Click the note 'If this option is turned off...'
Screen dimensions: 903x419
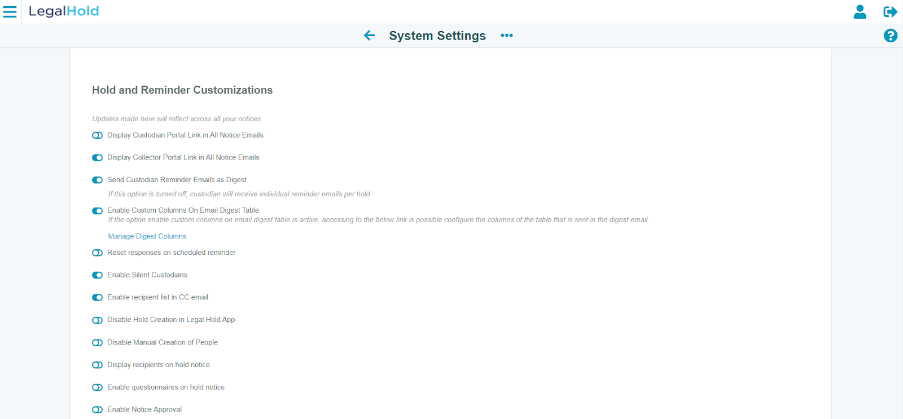(239, 194)
